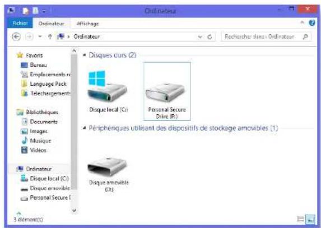Open Musique library in sidebar

point(40,141)
